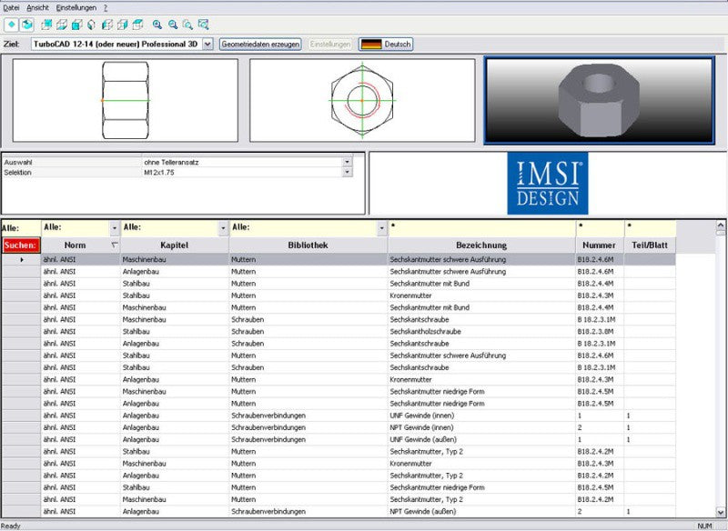Screen dimensions: 728x531
Task: Switch to the isometric cube view icon
Action: pyautogui.click(x=92, y=25)
